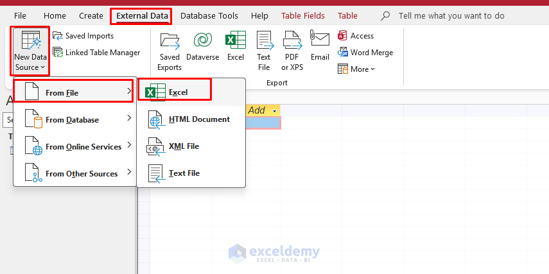Open the File tab
The image size is (549, 274).
(20, 16)
